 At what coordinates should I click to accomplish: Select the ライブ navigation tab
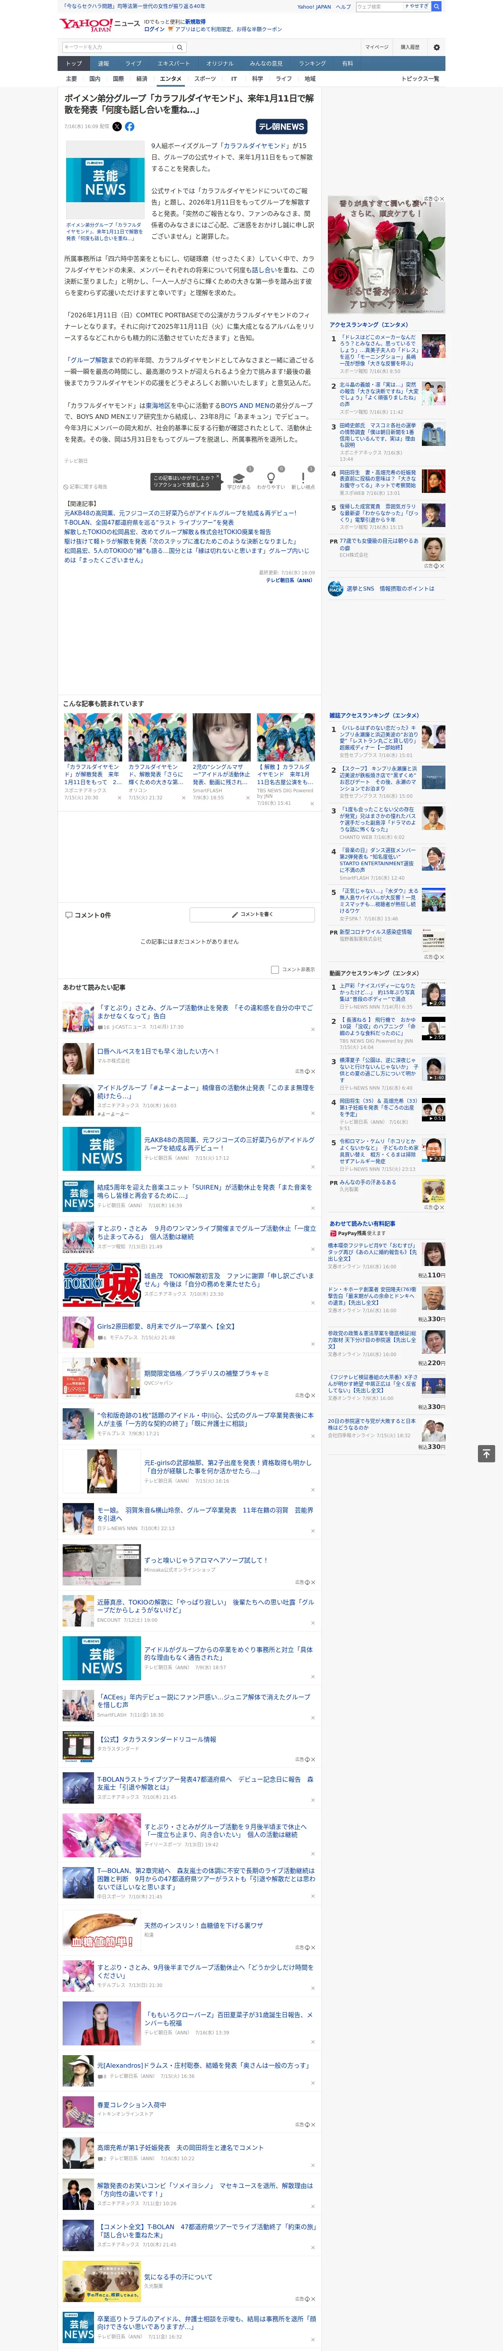coord(133,64)
